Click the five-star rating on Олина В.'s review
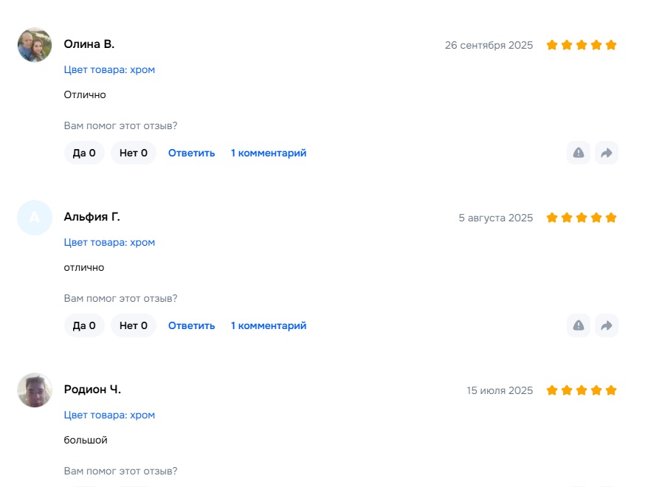This screenshot has height=487, width=662. [x=582, y=45]
